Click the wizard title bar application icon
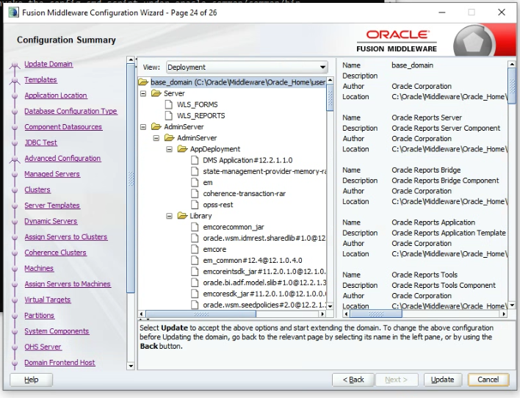This screenshot has width=520, height=398. coord(14,12)
